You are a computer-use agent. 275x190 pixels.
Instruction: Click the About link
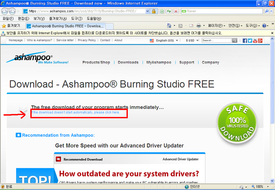coord(118,40)
